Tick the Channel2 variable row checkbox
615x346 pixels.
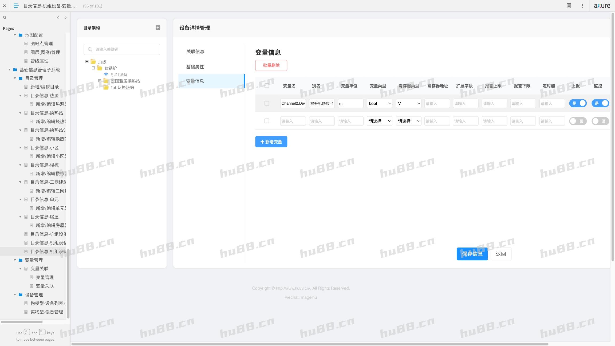(x=267, y=103)
